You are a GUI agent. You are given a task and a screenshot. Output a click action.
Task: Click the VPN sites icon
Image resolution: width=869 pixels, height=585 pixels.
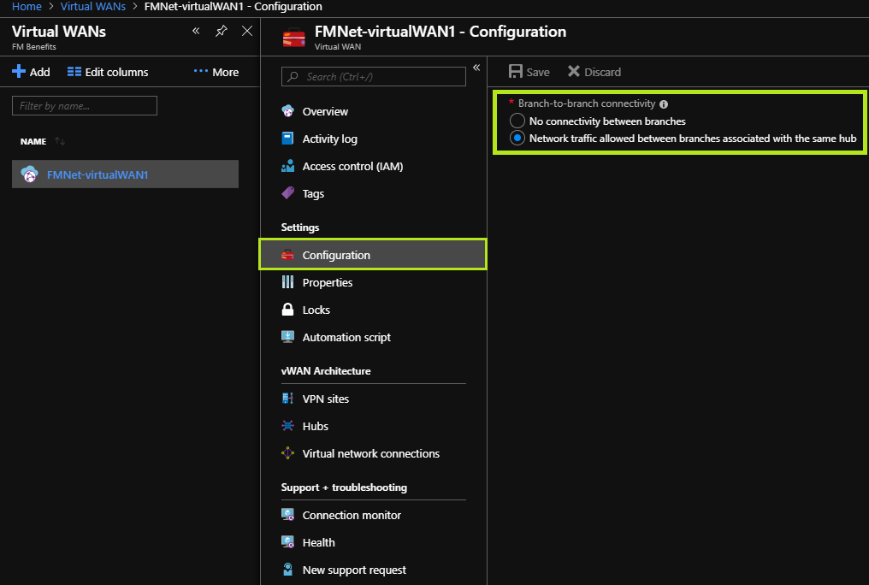pyautogui.click(x=287, y=398)
